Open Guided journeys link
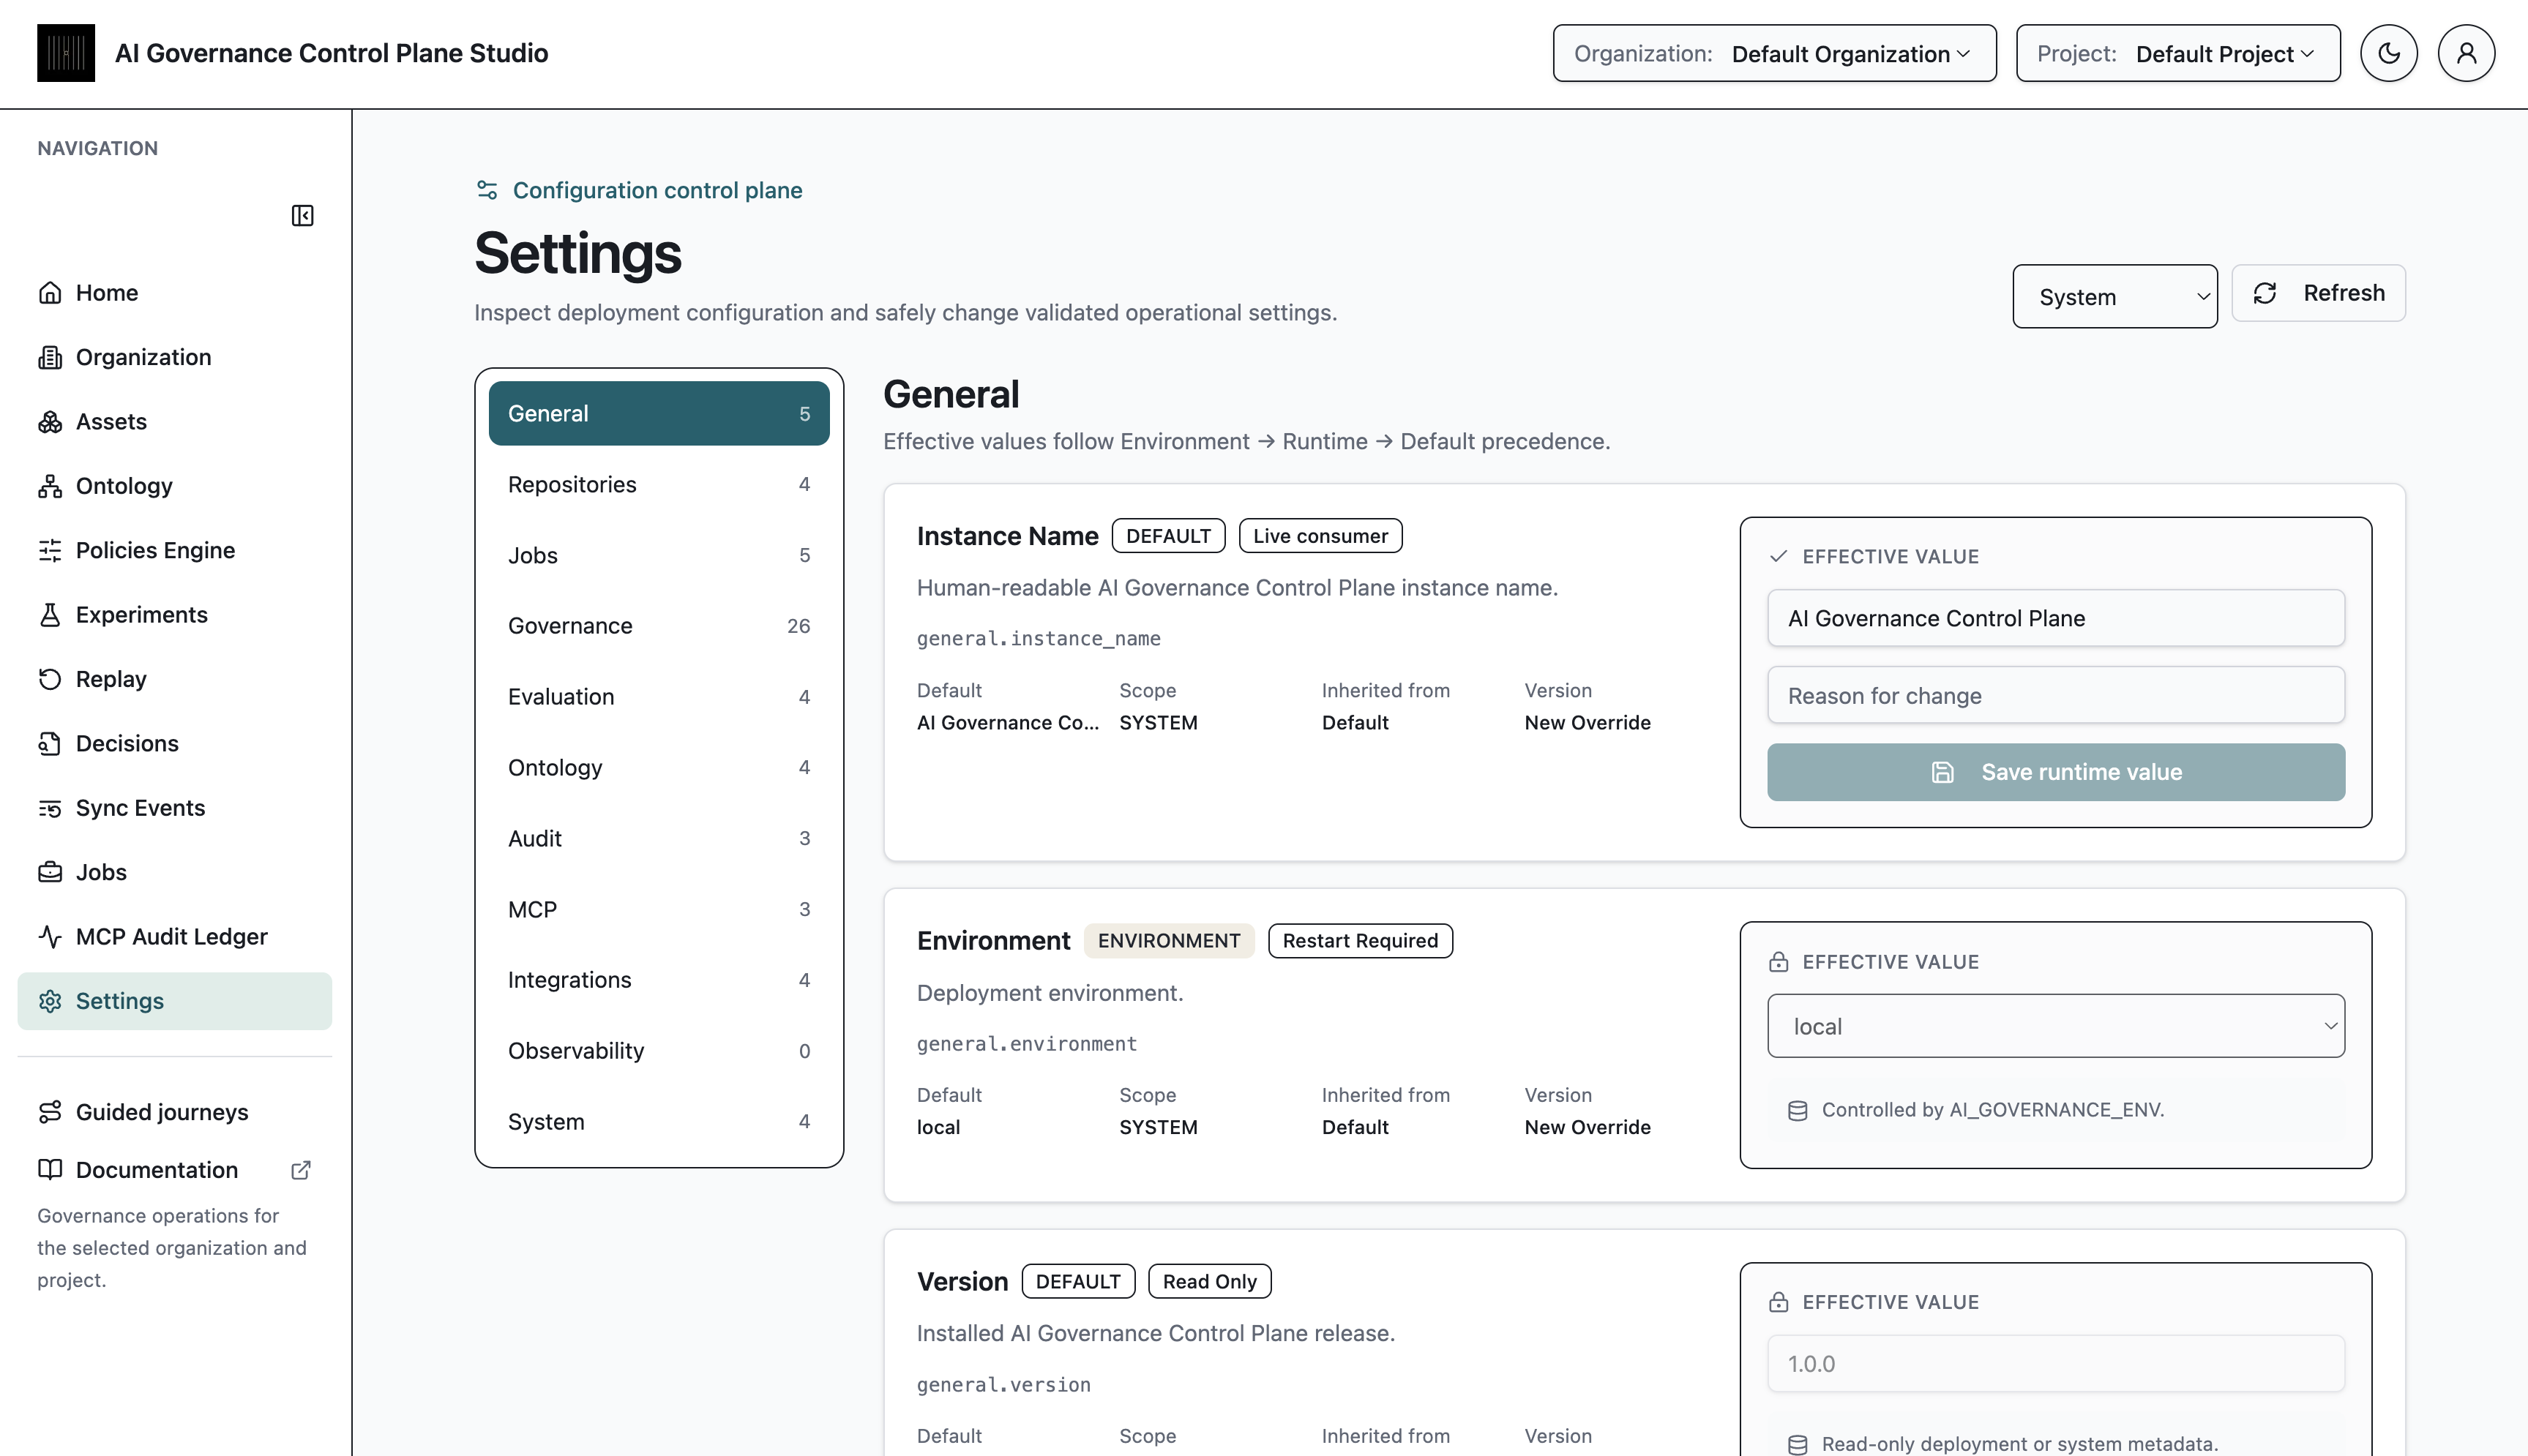The height and width of the screenshot is (1456, 2528). coord(174,1112)
